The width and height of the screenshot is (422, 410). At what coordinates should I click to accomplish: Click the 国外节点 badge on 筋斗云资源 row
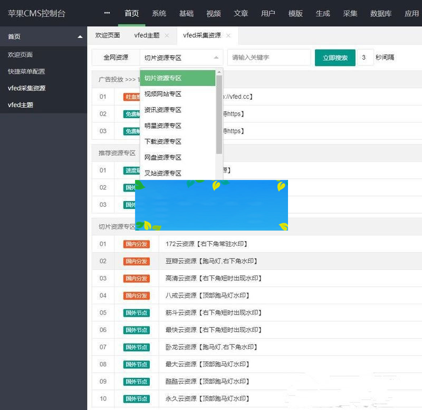136,312
